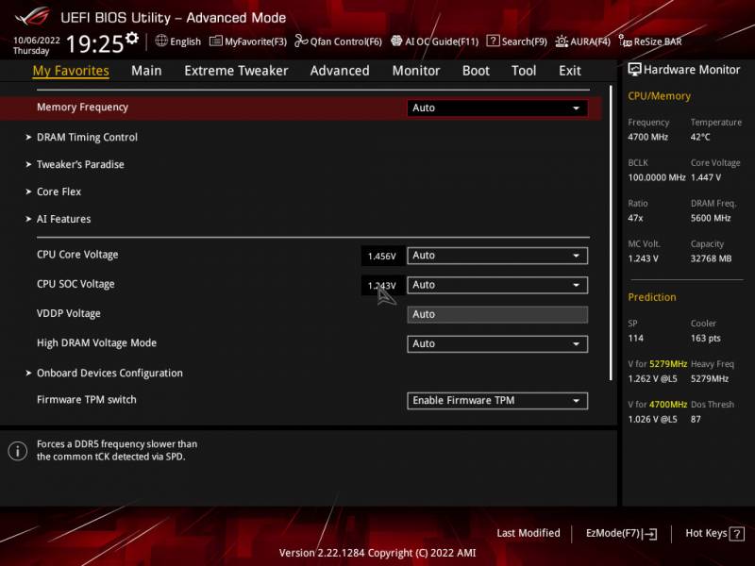755x566 pixels.
Task: Click the CPU/Memory heading
Action: pos(659,96)
